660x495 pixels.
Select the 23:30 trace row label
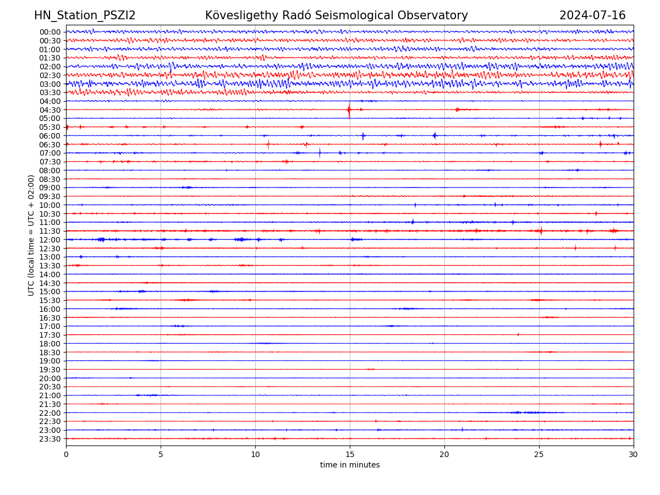click(x=50, y=439)
